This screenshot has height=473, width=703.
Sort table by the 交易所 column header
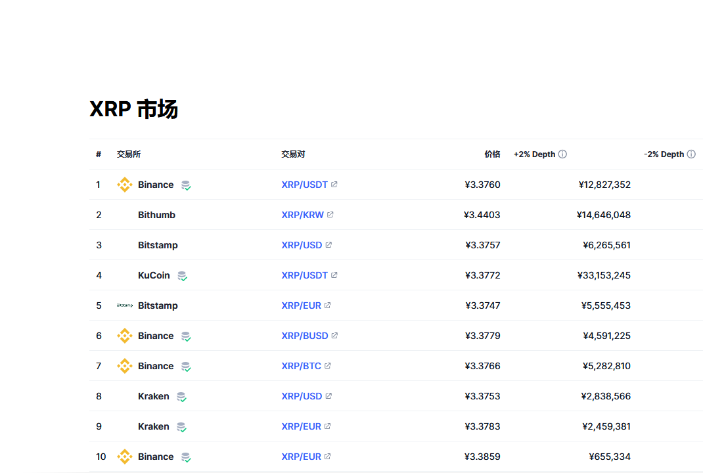(129, 154)
